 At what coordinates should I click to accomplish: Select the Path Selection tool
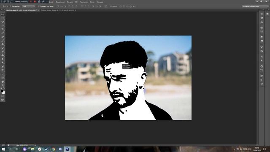pos(3,74)
